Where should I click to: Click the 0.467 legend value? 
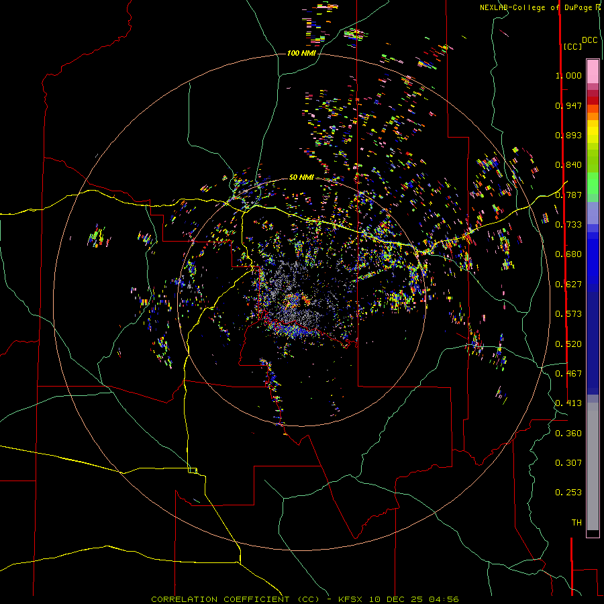[568, 374]
